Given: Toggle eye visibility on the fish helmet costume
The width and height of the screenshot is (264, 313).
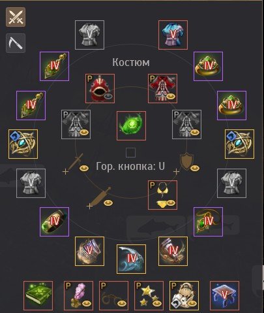Looking at the screenshot, I should pyautogui.click(x=108, y=96).
